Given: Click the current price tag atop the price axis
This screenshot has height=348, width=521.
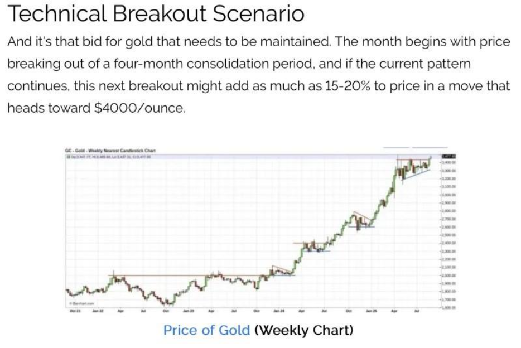Looking at the screenshot, I should (449, 157).
